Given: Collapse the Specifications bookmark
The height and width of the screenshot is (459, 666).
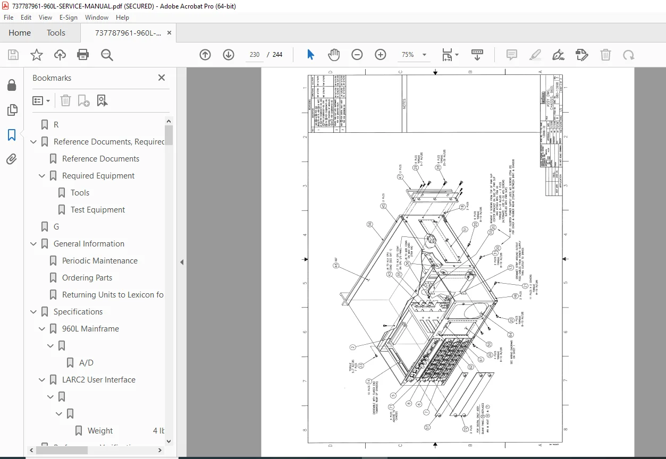Looking at the screenshot, I should [x=33, y=312].
